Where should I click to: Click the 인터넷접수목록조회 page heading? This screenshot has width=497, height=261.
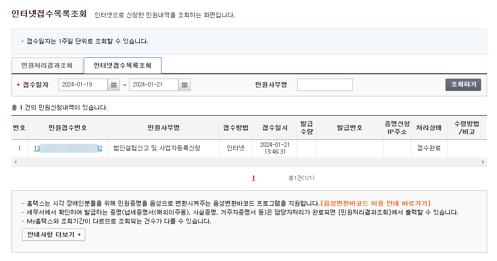tap(49, 14)
